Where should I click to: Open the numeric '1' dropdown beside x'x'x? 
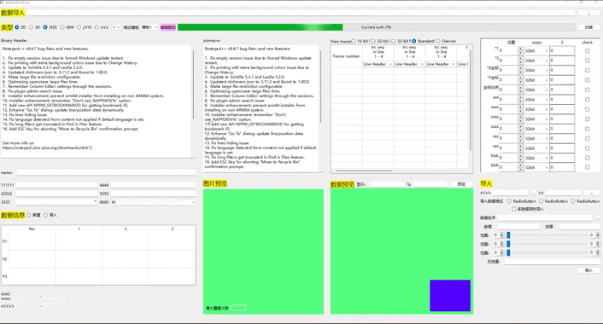coord(116,27)
